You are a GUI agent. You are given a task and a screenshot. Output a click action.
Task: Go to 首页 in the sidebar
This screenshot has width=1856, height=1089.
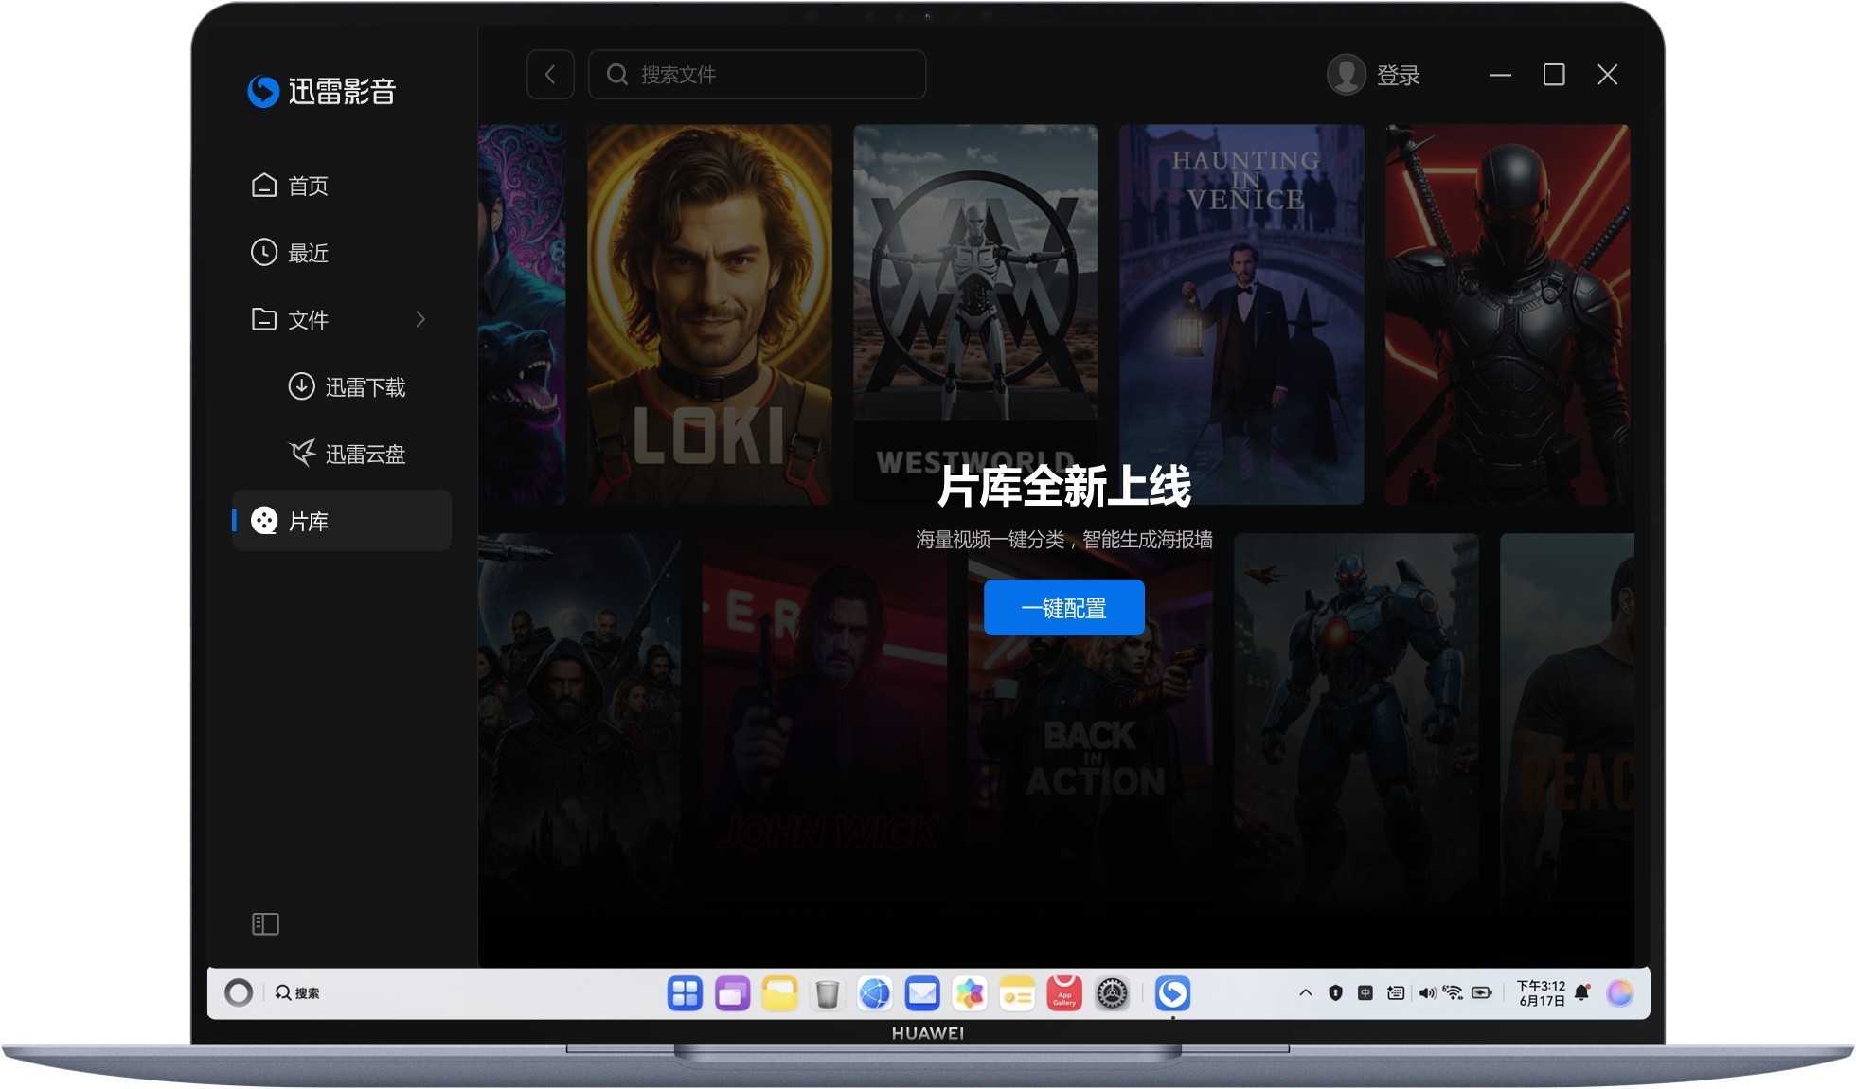[x=290, y=186]
